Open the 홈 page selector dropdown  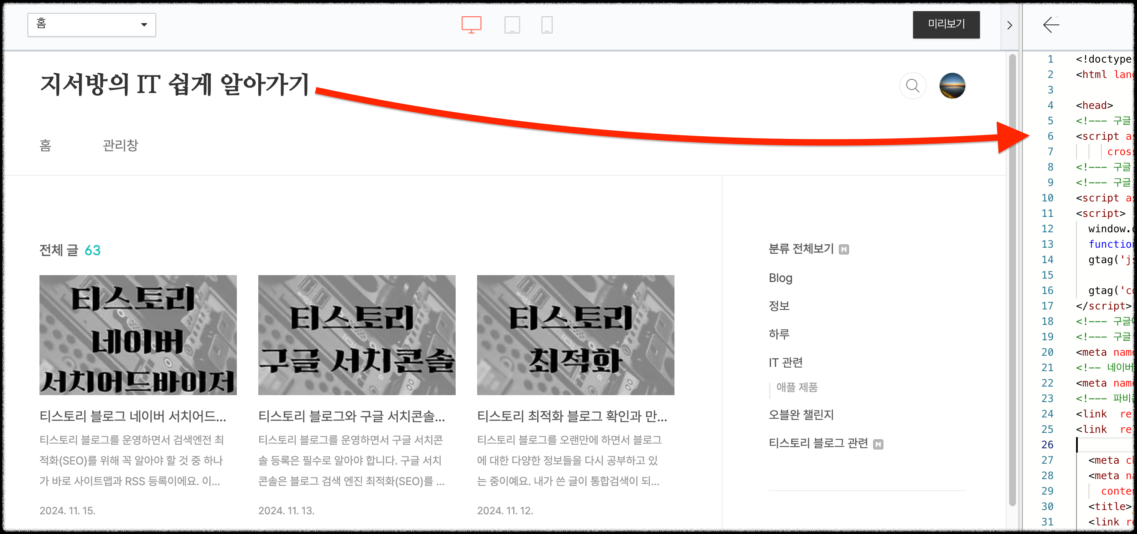[x=91, y=25]
